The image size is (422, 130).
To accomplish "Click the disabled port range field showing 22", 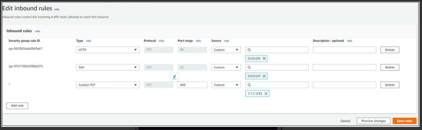I will (x=192, y=67).
